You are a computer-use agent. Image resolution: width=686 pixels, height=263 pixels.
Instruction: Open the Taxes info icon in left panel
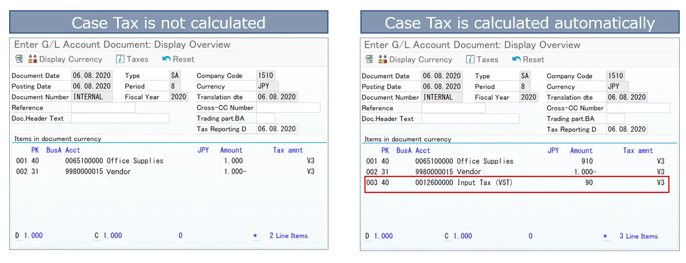coord(120,59)
